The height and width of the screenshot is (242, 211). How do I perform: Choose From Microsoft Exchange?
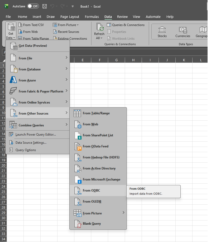coord(98,179)
